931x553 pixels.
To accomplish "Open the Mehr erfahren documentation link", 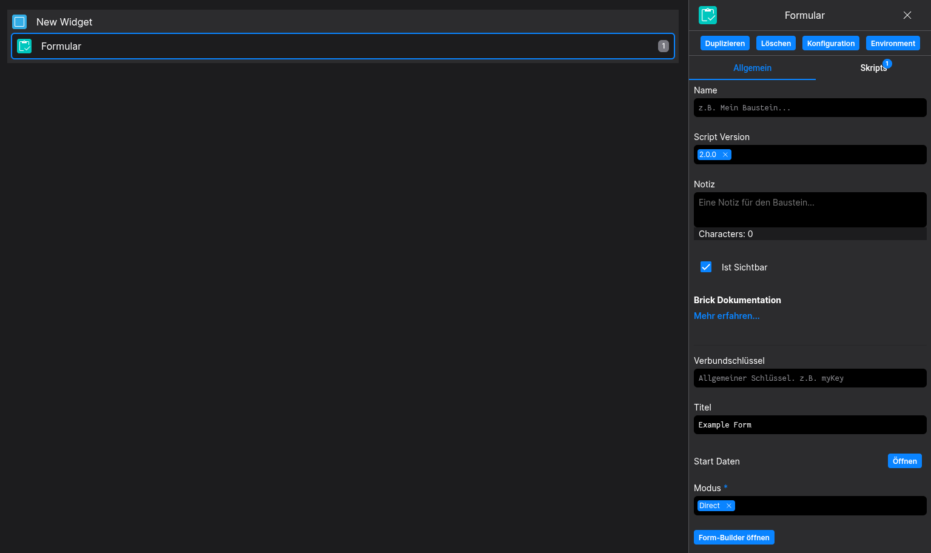I will (727, 316).
